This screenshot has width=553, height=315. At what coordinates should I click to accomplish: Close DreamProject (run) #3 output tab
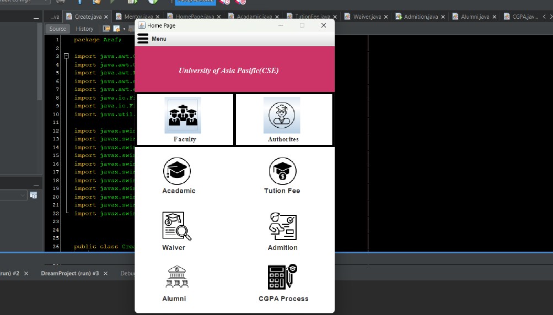(105, 274)
